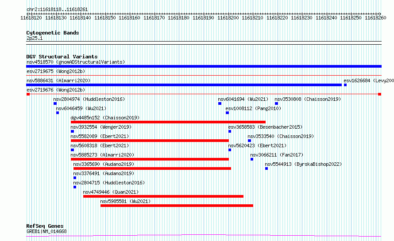Select the blue nsv5886431 variant bar
Image resolution: width=394 pixels, height=241 pixels.
click(x=184, y=85)
